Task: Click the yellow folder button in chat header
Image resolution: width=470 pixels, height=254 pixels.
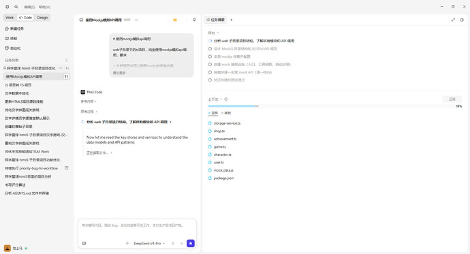Action: (x=175, y=20)
